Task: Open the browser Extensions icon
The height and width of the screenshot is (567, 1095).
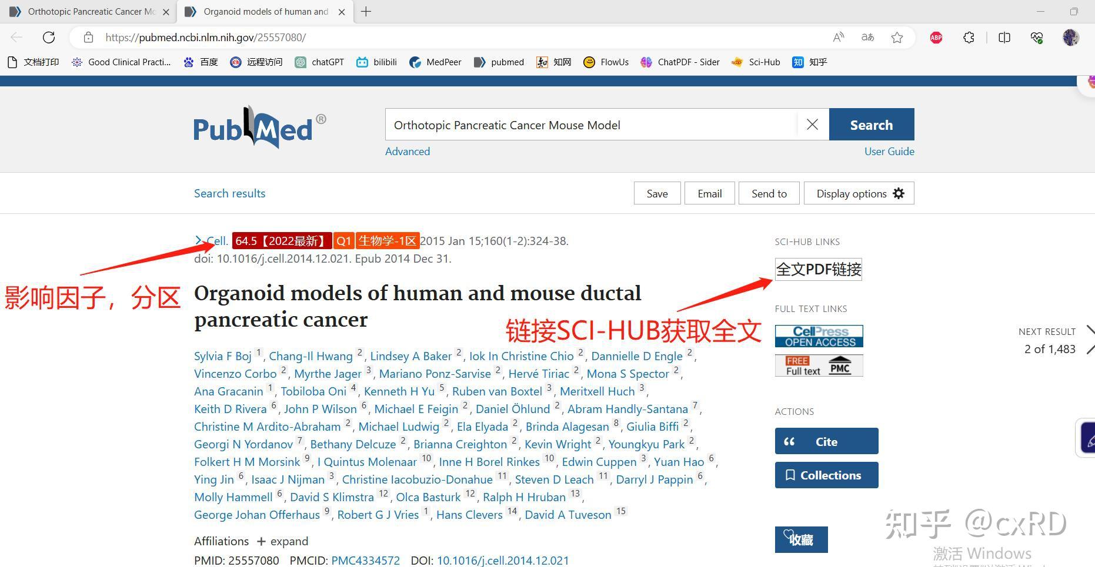Action: tap(968, 37)
